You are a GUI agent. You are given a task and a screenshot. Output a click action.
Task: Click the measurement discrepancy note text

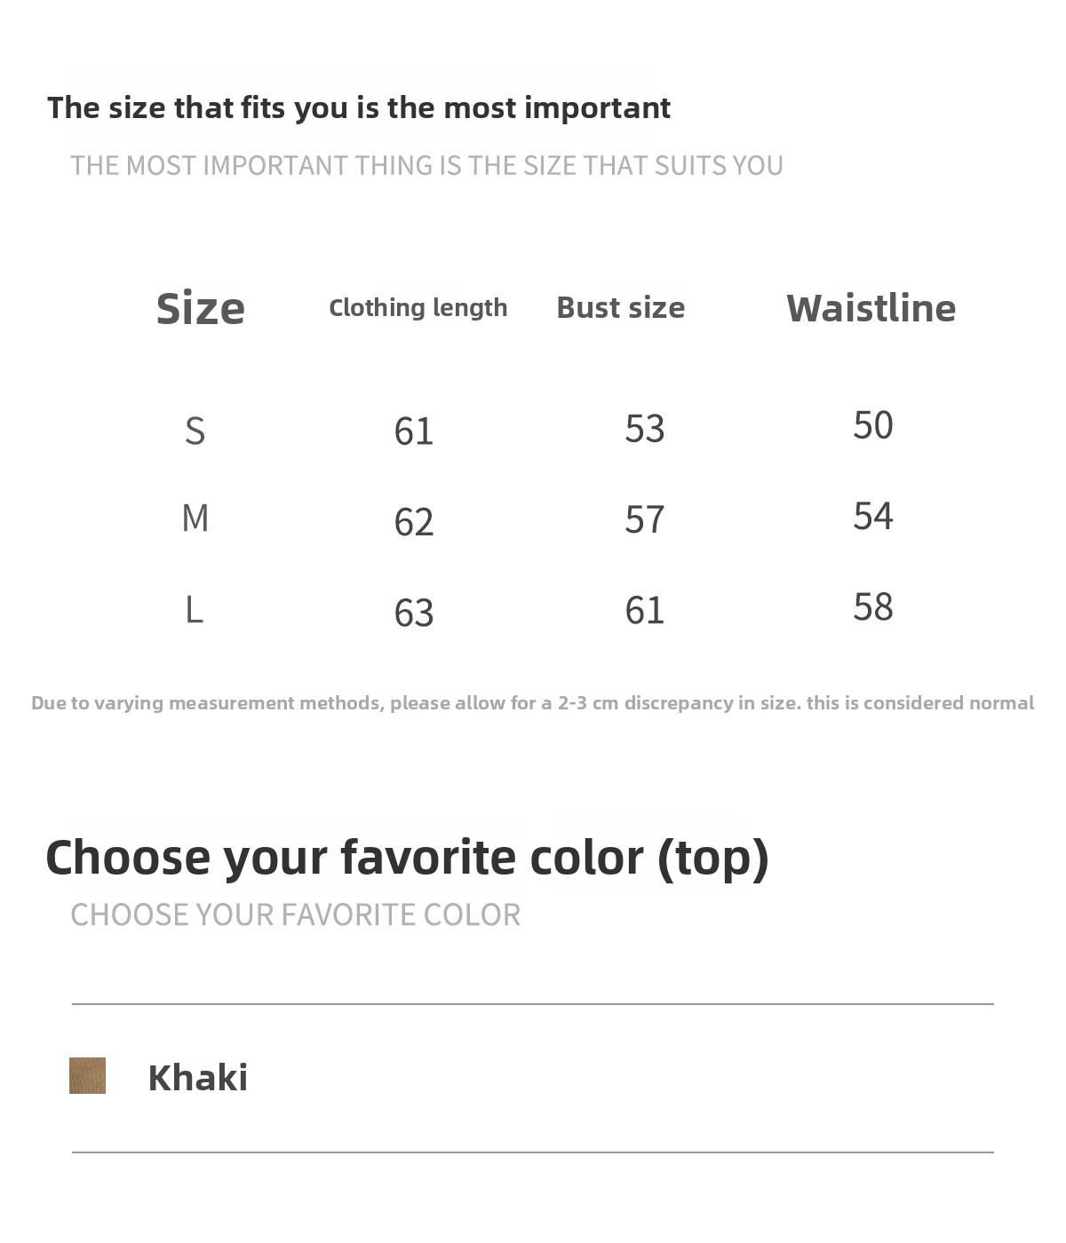(532, 703)
